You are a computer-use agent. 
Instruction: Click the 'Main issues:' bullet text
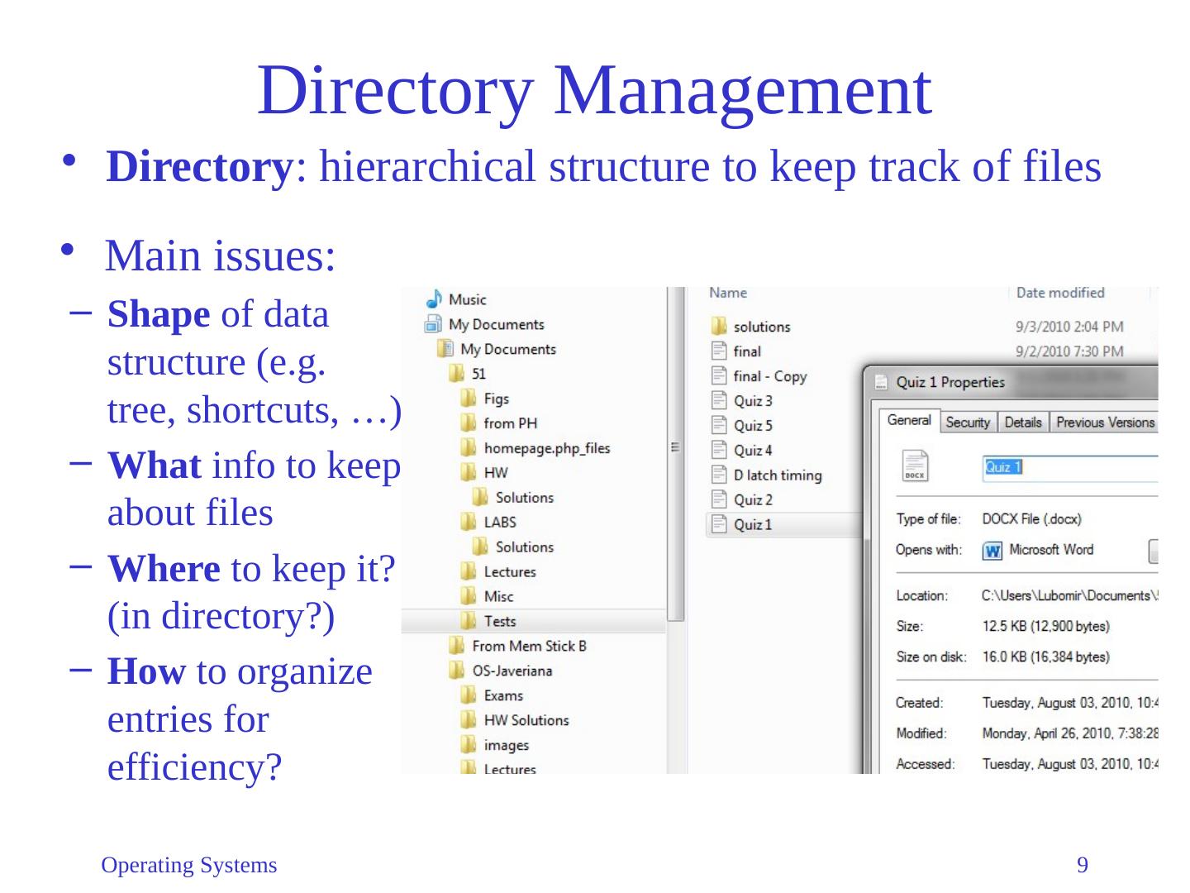(x=221, y=255)
